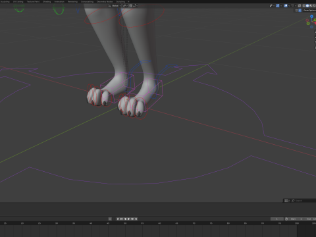Image resolution: width=316 pixels, height=237 pixels.
Task: Click frame 100 on timeline ruler
Action: click(x=297, y=223)
